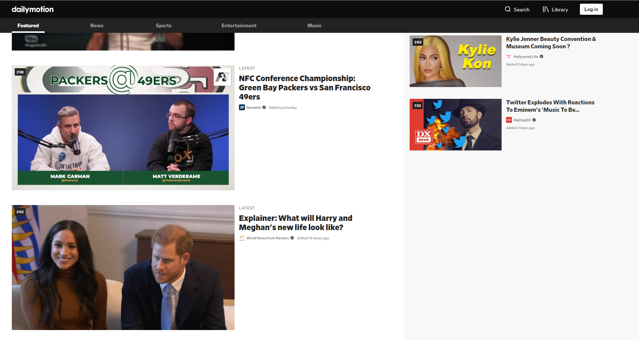The width and height of the screenshot is (639, 340).
Task: Open the NFC Conference Championship video title
Action: point(305,87)
